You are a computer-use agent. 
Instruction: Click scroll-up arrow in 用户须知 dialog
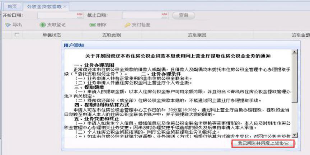(295, 52)
